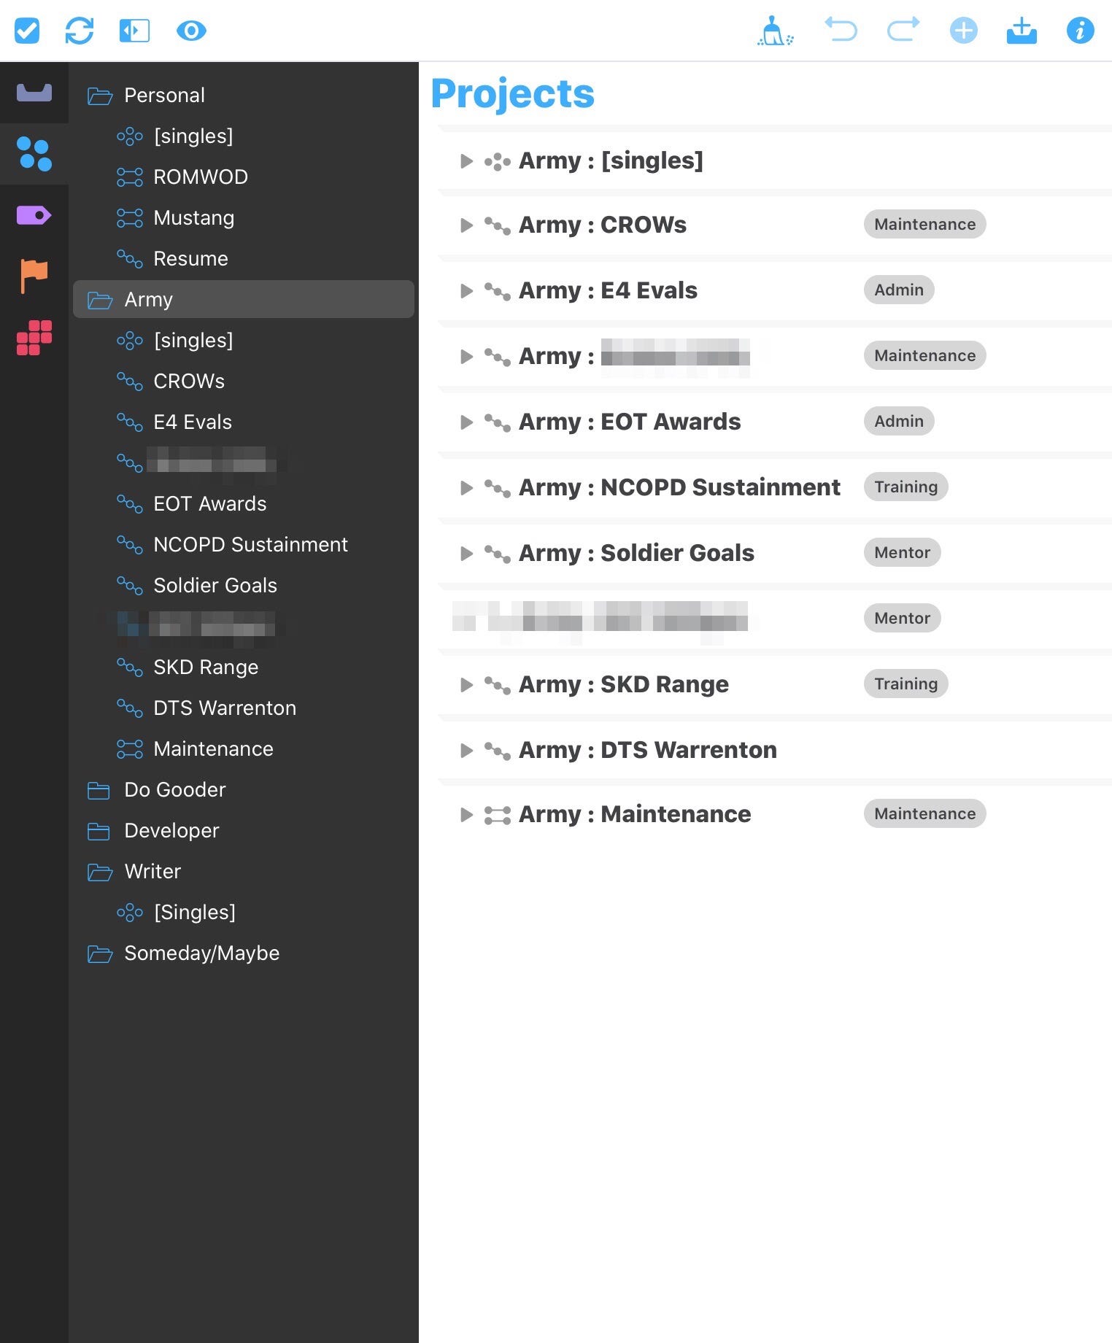
Task: Click single-actions icon beside Army : [singles]
Action: (x=498, y=161)
